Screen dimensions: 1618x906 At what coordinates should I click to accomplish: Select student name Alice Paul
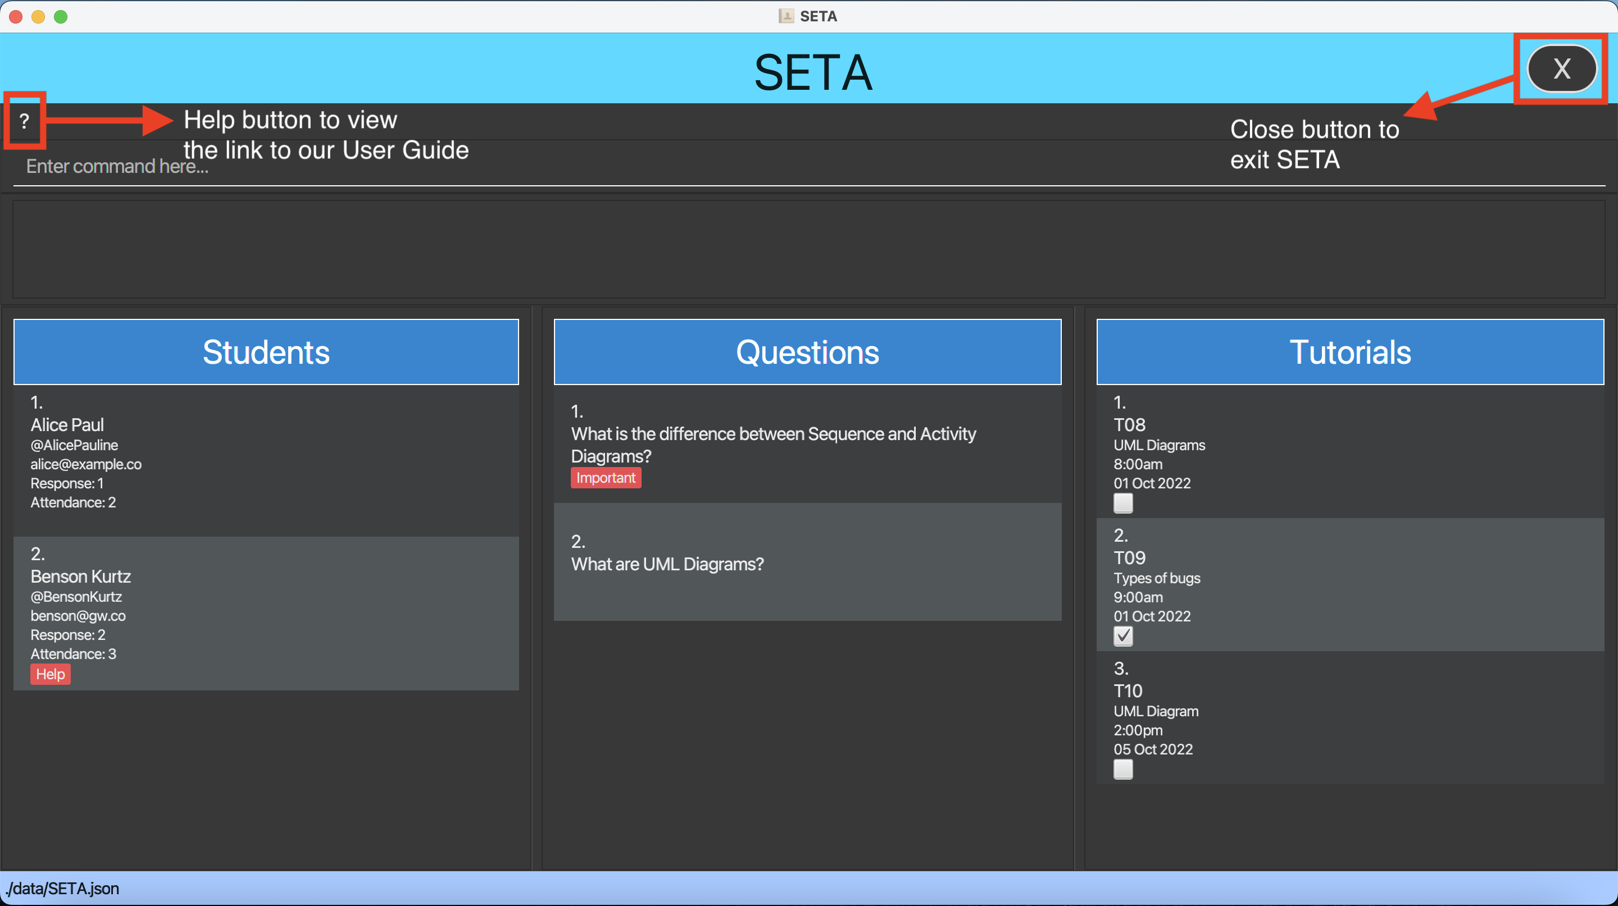point(67,425)
